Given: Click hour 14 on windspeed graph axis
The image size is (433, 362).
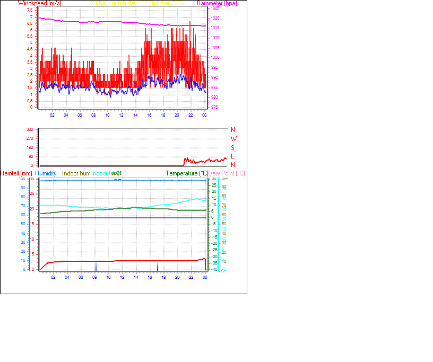Looking at the screenshot, I should coord(135,115).
